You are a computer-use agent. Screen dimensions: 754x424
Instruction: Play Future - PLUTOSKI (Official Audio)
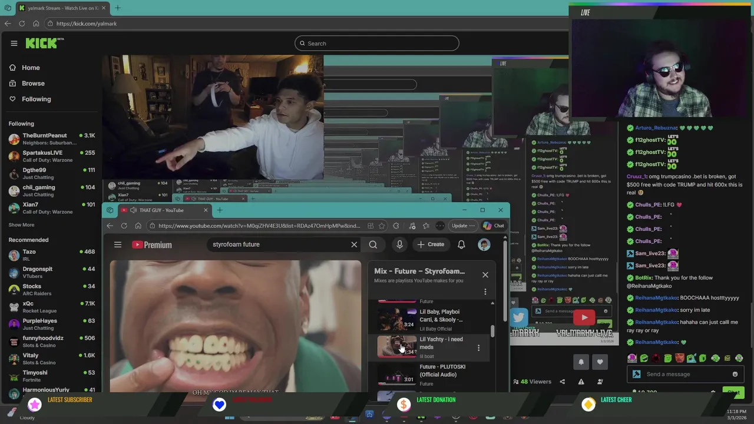point(433,375)
